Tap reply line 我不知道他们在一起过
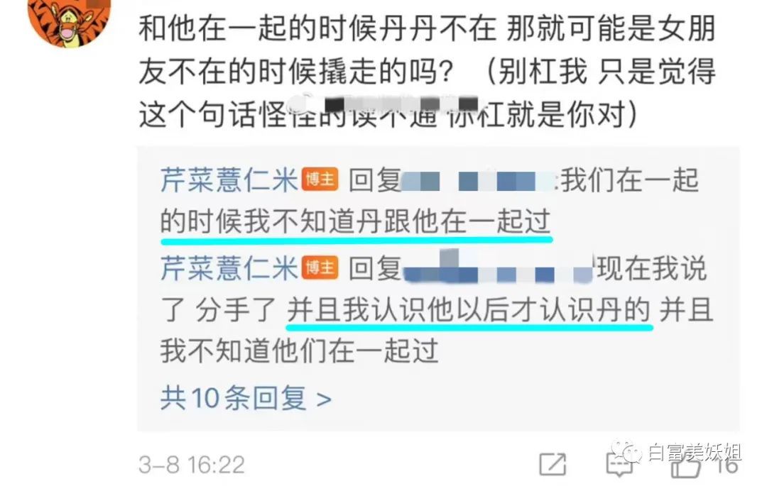Screen dimensions: 767x486 click(299, 350)
